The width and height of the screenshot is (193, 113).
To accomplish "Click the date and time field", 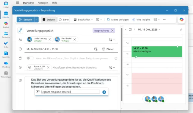I will (59, 49).
